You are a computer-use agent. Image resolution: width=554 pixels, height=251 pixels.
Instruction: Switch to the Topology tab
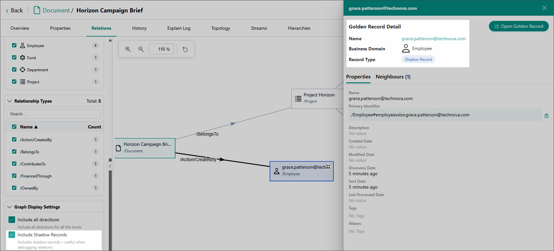pos(220,28)
